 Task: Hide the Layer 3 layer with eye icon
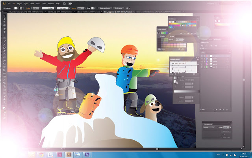click(x=202, y=67)
